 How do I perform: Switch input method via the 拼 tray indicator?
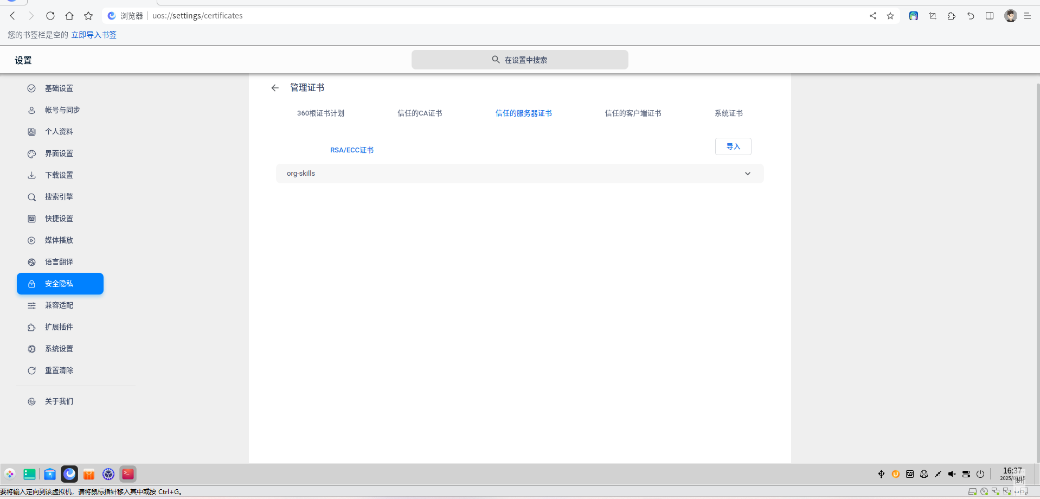[x=1019, y=479]
